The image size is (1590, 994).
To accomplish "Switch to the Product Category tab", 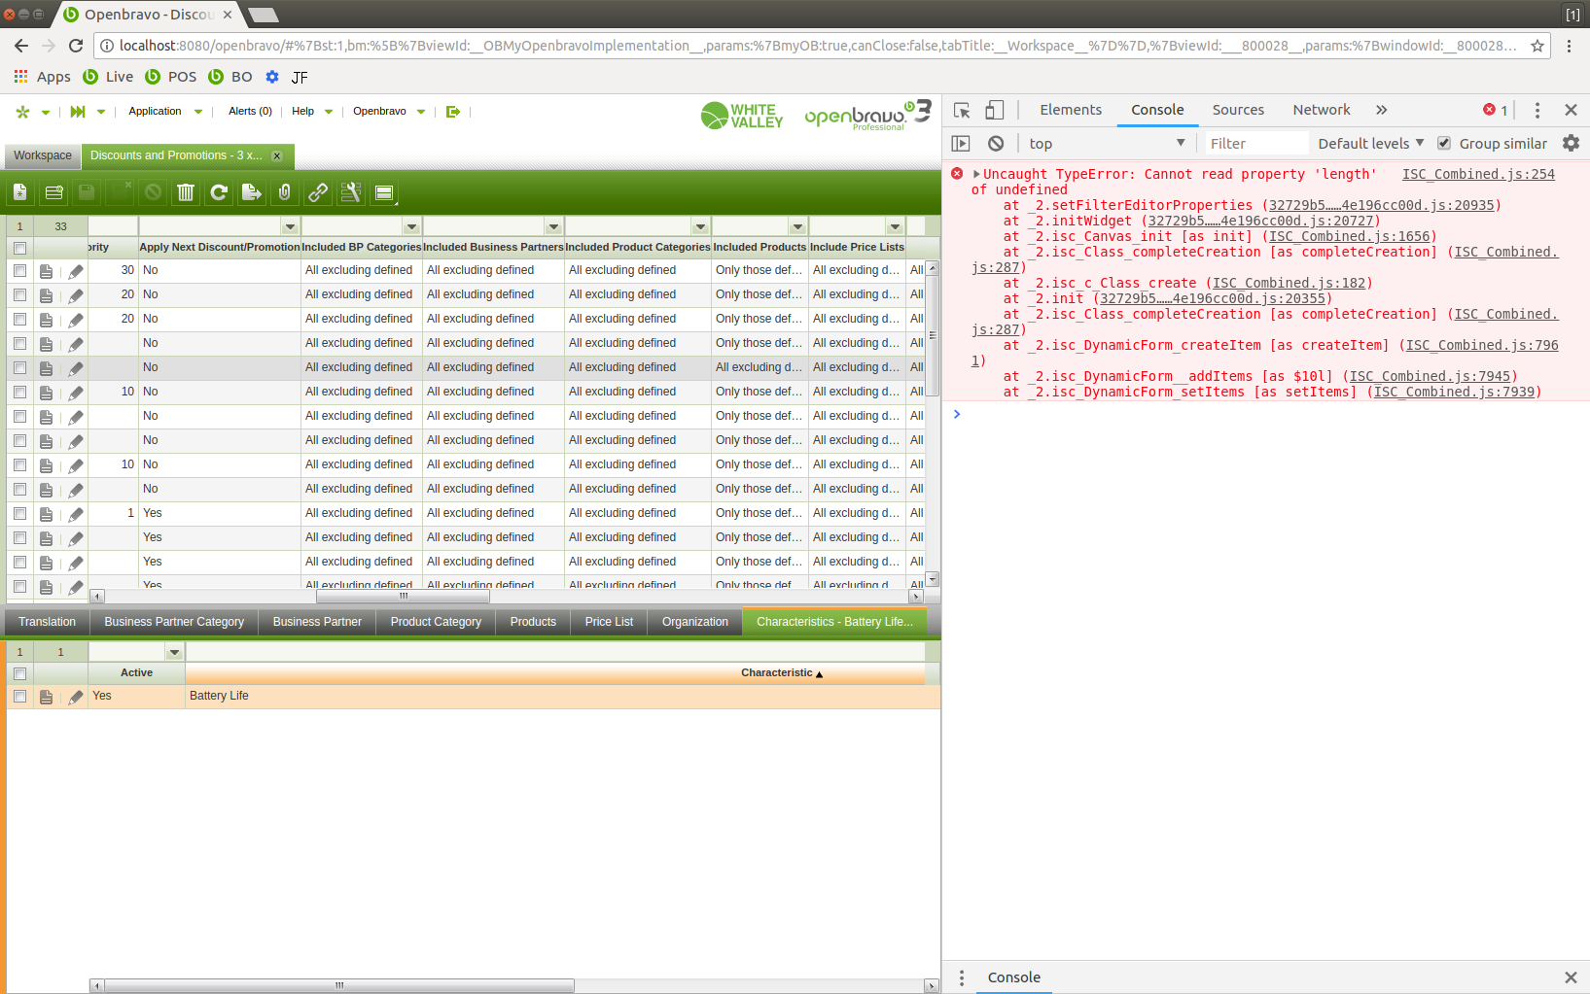I will pyautogui.click(x=436, y=622).
